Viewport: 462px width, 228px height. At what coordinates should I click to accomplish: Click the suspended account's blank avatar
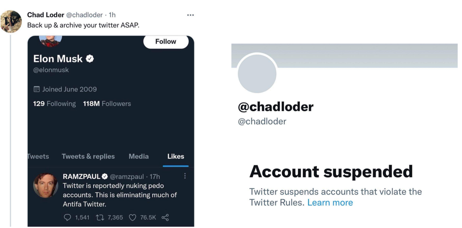coord(257,74)
